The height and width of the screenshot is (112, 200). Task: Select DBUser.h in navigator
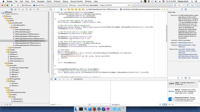[x=15, y=74]
